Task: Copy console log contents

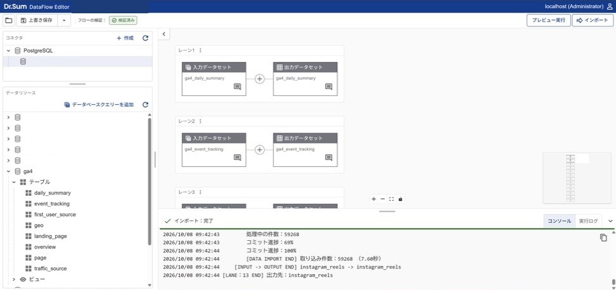Action: [603, 238]
